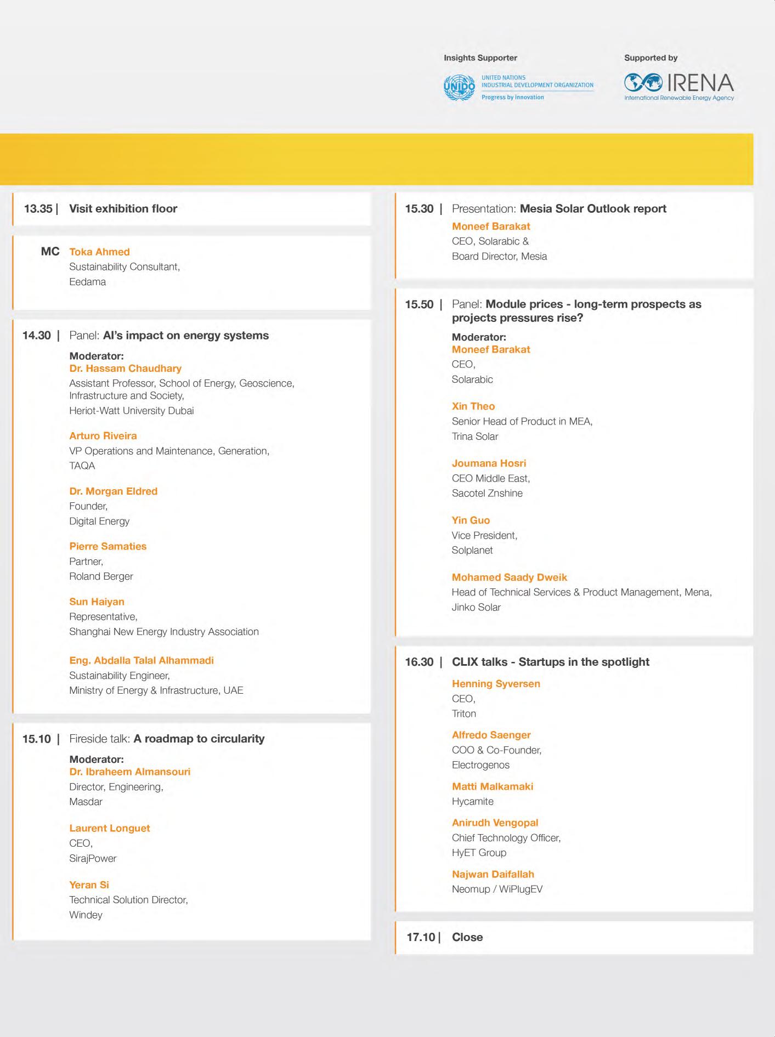This screenshot has height=1037, width=775.
Task: Click the 'TAQA' company name
Action: pyautogui.click(x=82, y=466)
